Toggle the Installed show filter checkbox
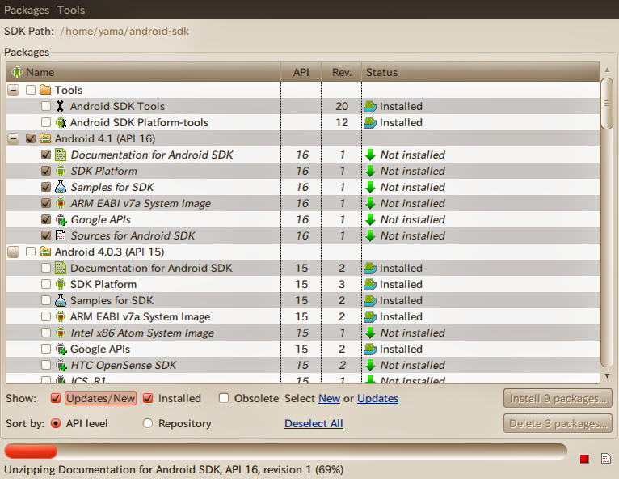The width and height of the screenshot is (619, 479). click(148, 398)
